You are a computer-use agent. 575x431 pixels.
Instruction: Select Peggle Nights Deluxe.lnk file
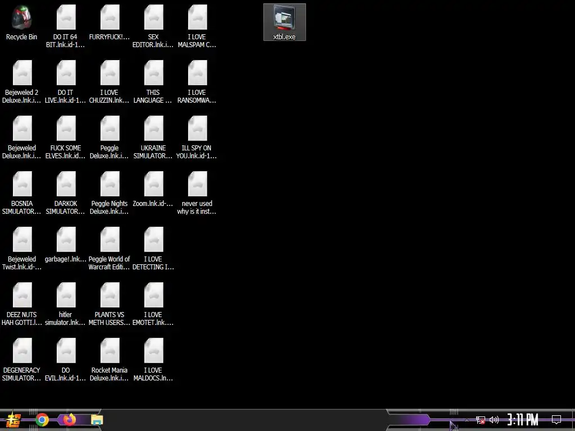coord(109,193)
